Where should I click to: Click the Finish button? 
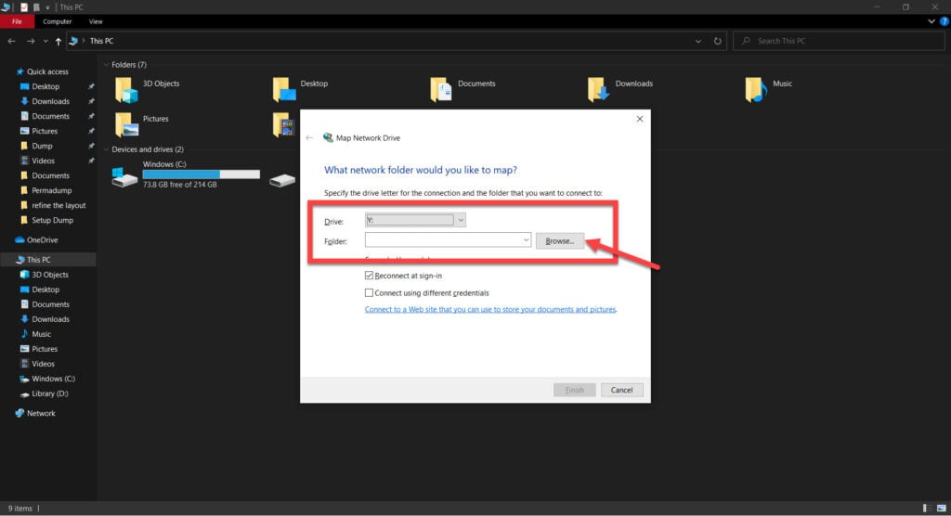pyautogui.click(x=574, y=390)
